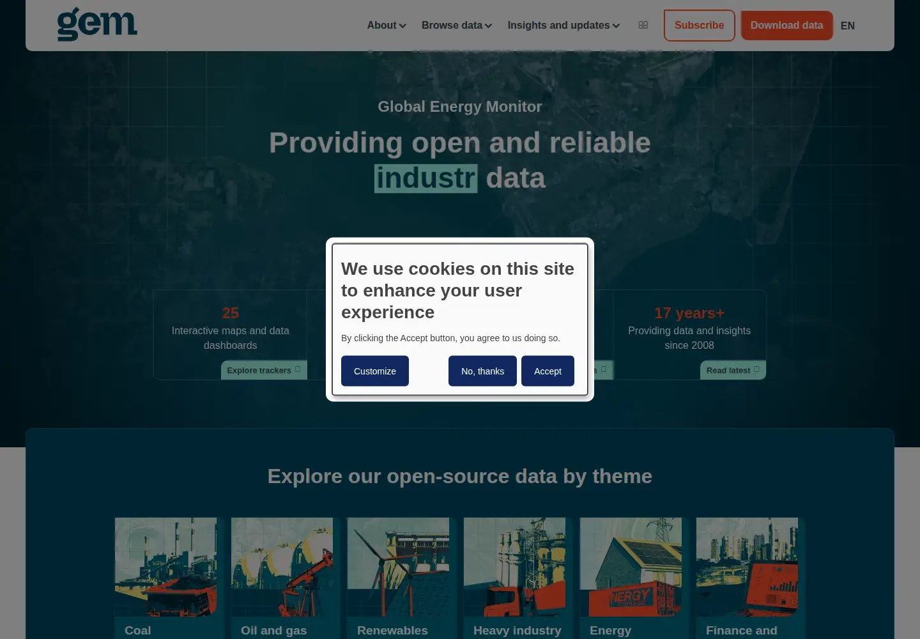Click the Subscribe button
The image size is (920, 639).
pyautogui.click(x=700, y=26)
